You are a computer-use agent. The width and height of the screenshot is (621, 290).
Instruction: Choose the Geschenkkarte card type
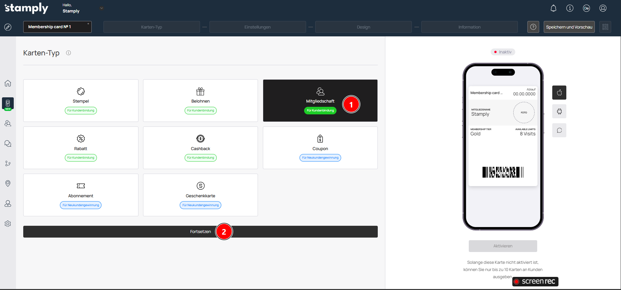tap(200, 195)
